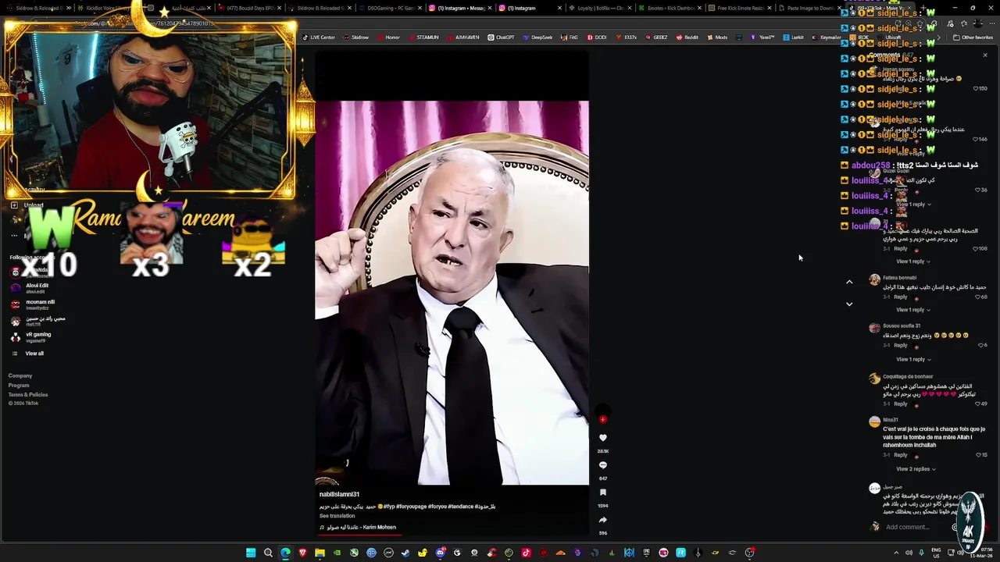1000x562 pixels.
Task: Open TikTok app icon in taskbar
Action: tap(526, 553)
